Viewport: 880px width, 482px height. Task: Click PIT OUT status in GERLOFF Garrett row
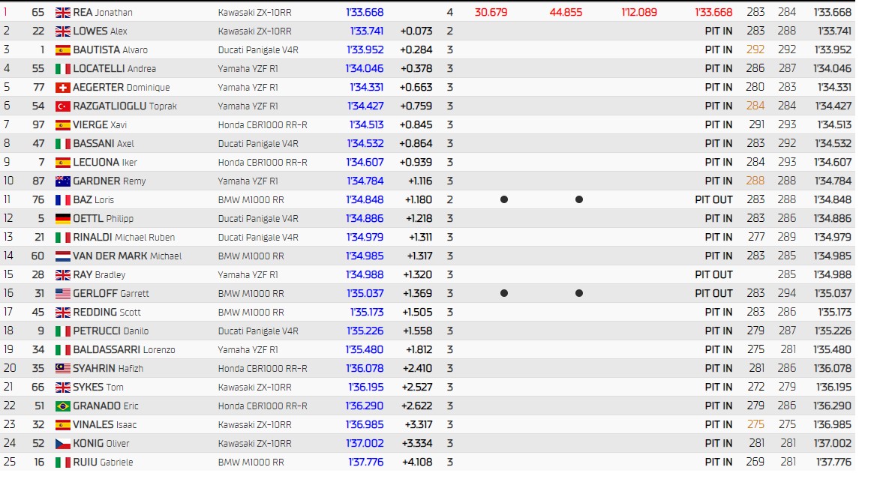tap(714, 294)
